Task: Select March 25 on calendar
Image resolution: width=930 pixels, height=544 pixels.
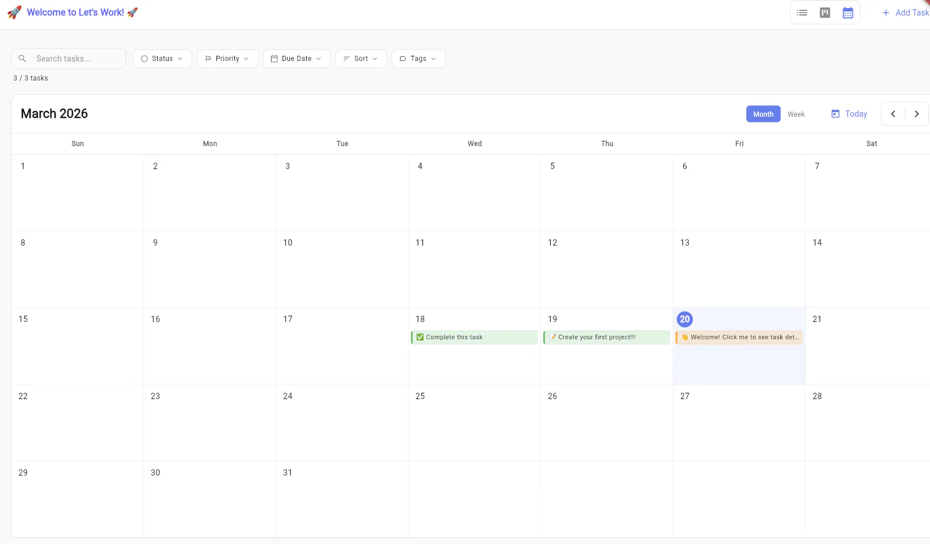Action: point(420,396)
